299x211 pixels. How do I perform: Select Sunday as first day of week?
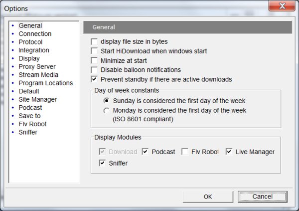[x=107, y=101]
